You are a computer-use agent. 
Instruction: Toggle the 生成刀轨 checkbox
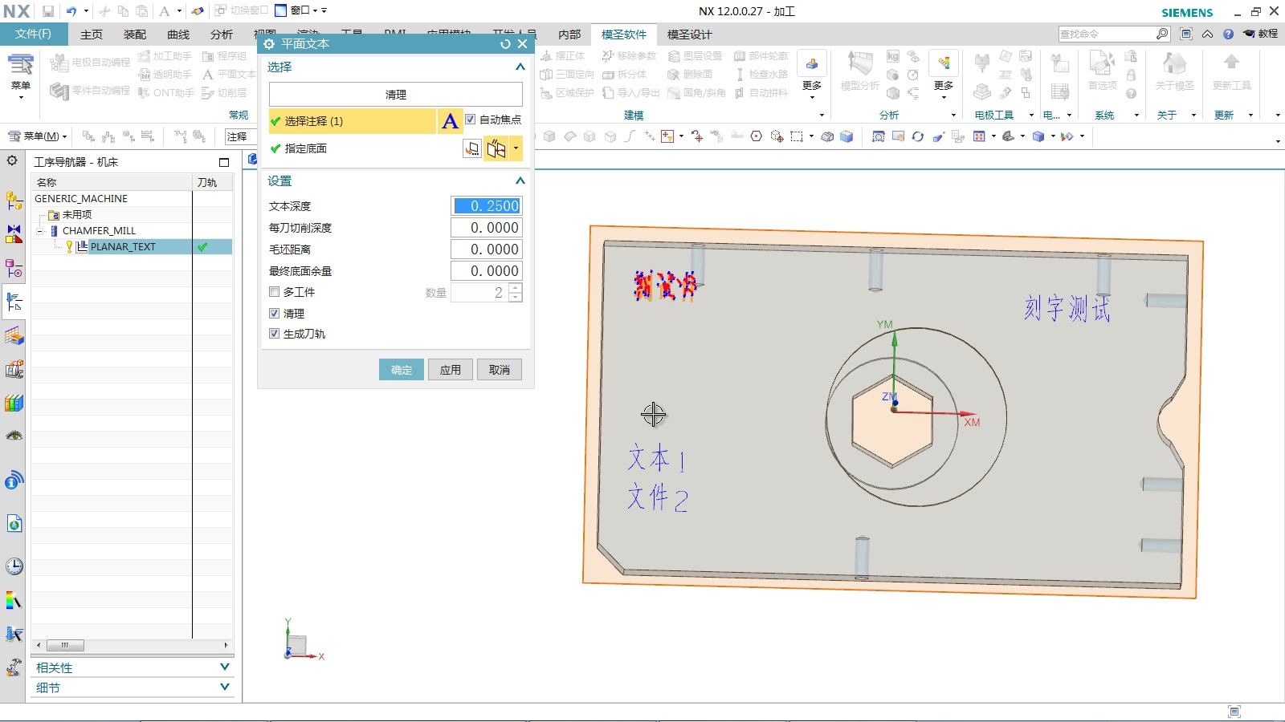(x=274, y=334)
